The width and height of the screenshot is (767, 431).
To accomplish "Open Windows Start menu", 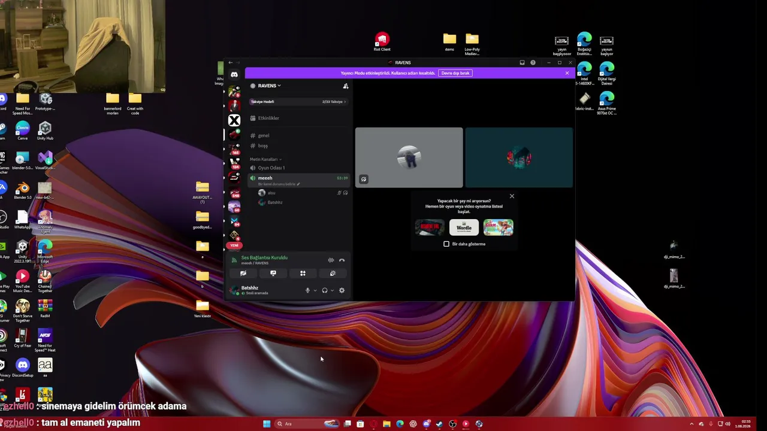I will 267,424.
